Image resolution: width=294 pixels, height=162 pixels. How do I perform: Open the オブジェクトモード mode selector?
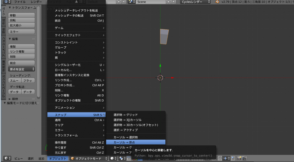point(89,159)
